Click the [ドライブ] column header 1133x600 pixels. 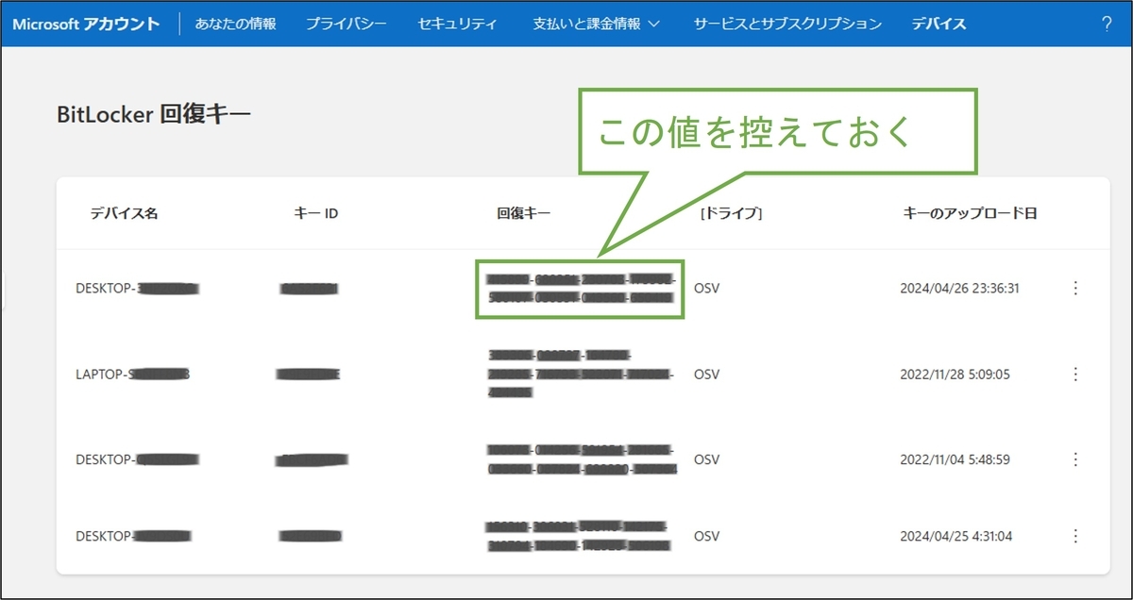[731, 213]
